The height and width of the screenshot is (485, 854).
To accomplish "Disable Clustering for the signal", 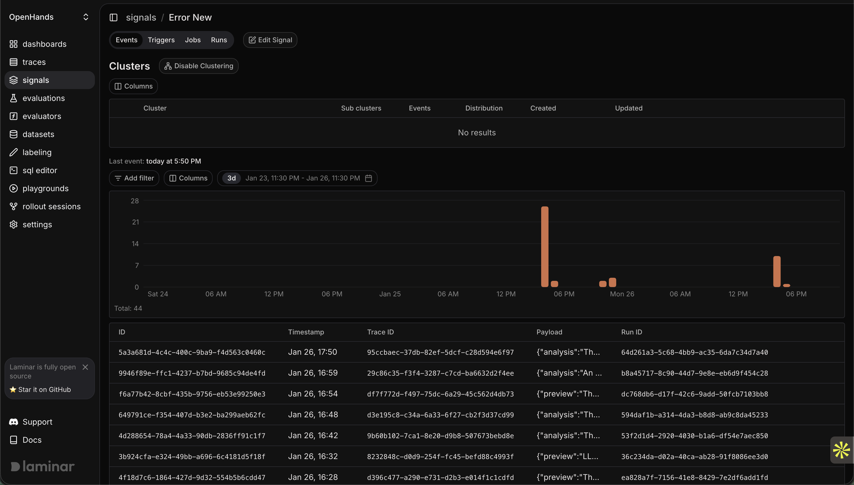I will (x=199, y=66).
